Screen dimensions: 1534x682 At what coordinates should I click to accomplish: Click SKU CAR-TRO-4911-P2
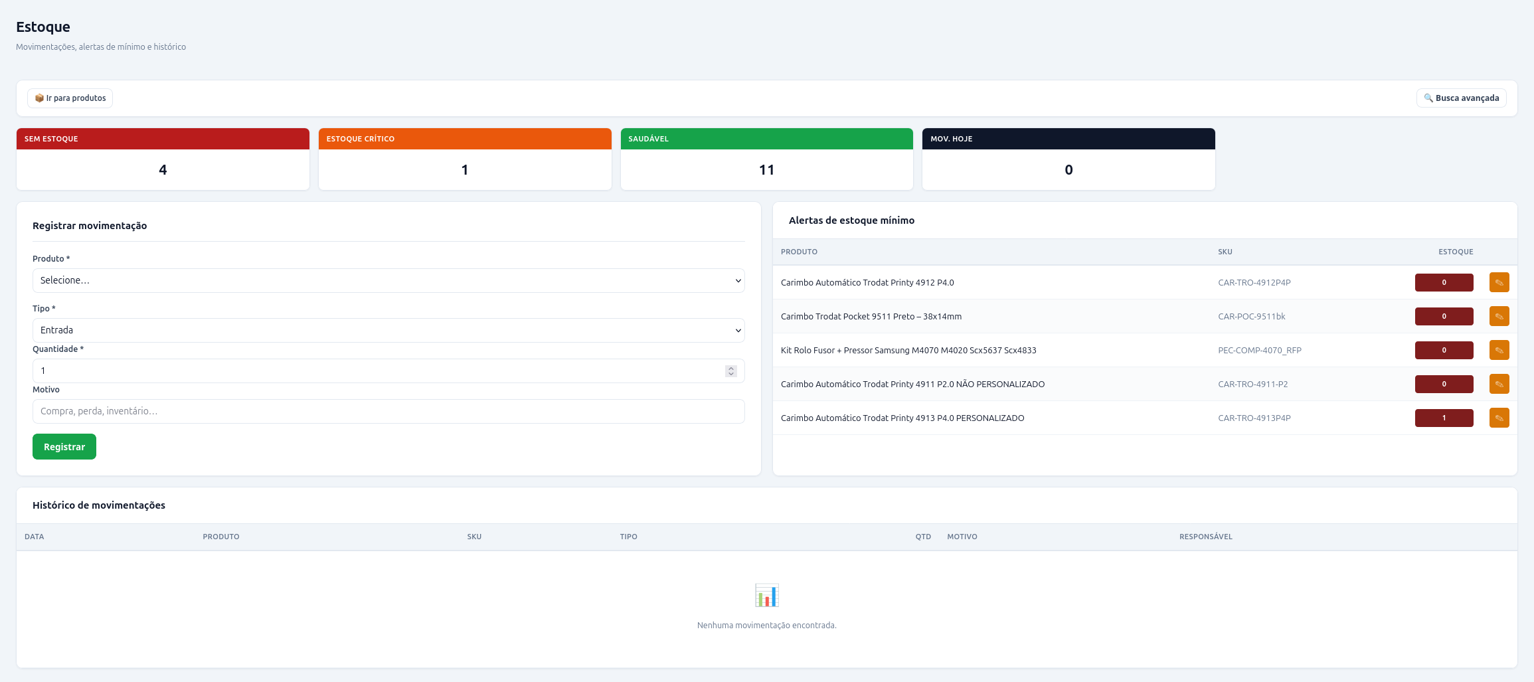1252,384
